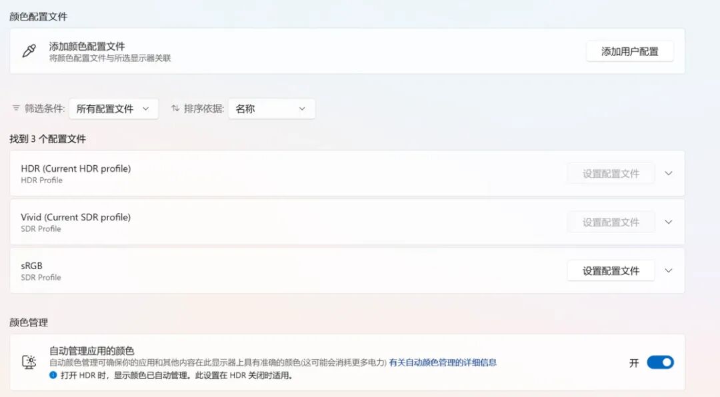Click the HDR Profile subtitle text
Image resolution: width=720 pixels, height=397 pixels.
pyautogui.click(x=42, y=181)
